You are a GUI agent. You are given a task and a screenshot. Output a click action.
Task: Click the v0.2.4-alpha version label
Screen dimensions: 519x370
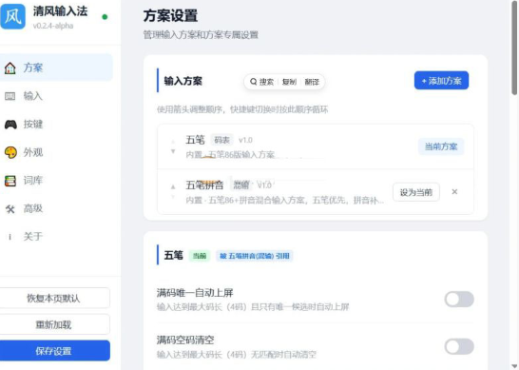53,26
